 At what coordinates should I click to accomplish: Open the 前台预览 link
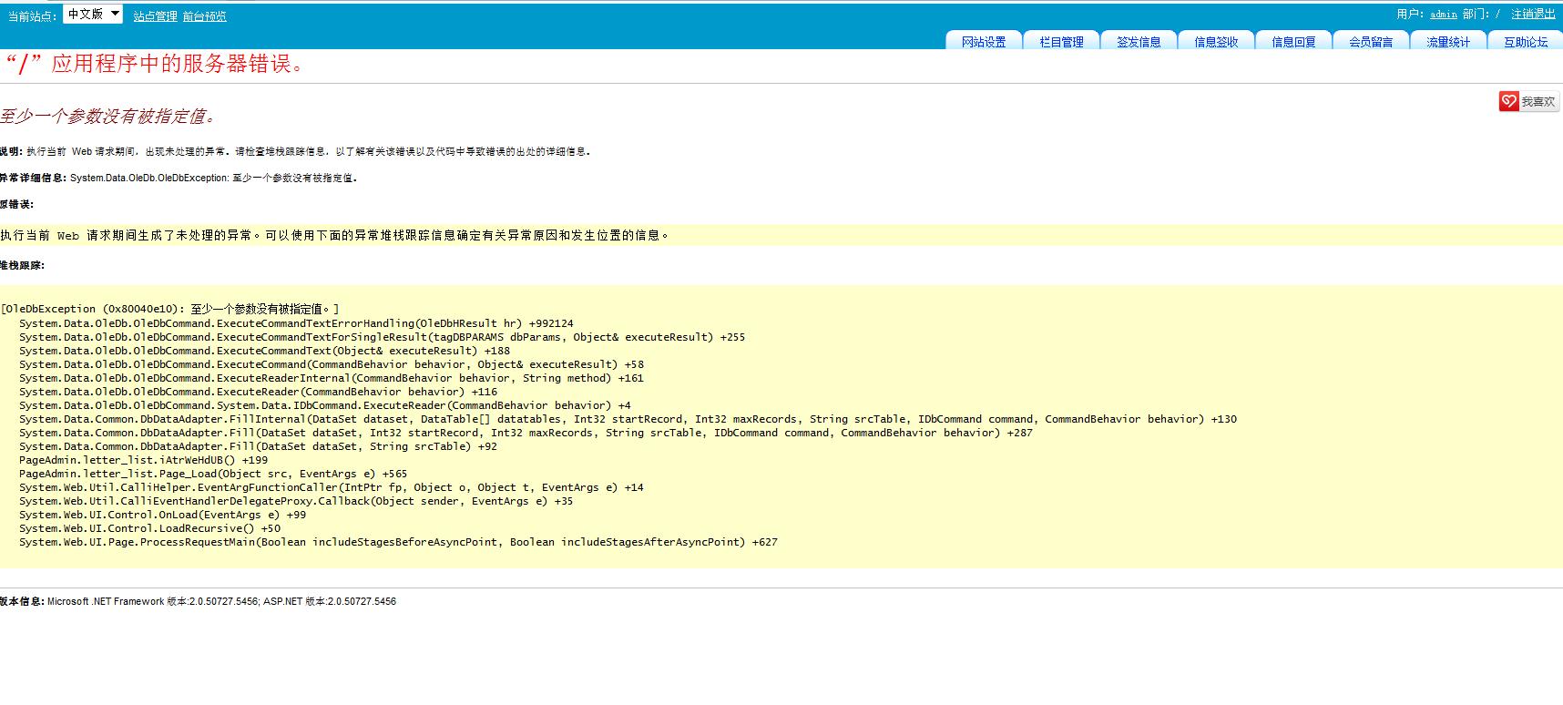[204, 16]
